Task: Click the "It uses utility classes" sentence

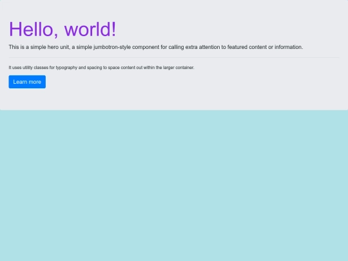Action: coord(101,68)
